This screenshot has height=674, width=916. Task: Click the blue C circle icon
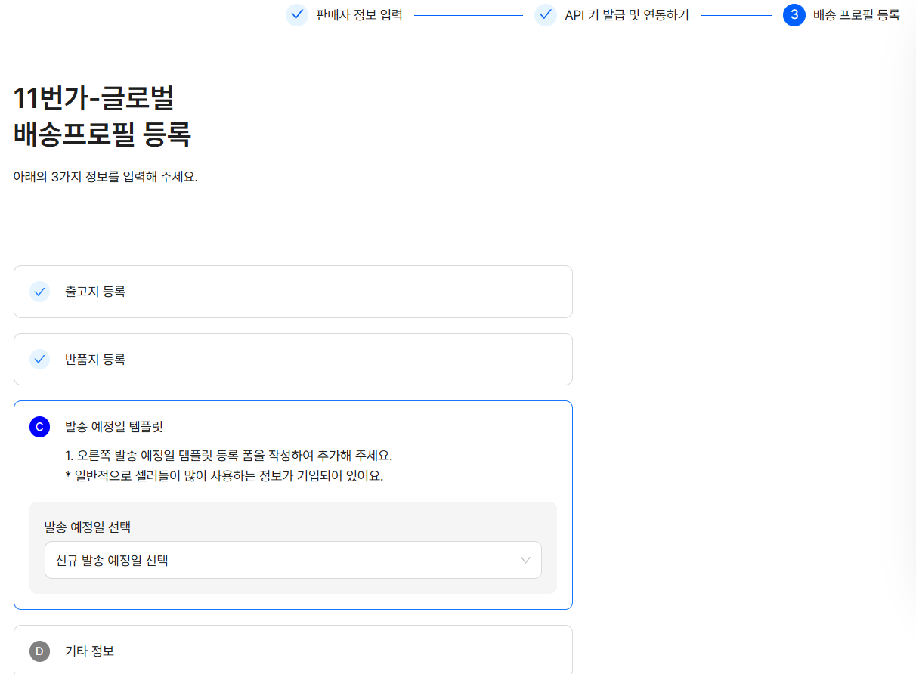tap(40, 427)
